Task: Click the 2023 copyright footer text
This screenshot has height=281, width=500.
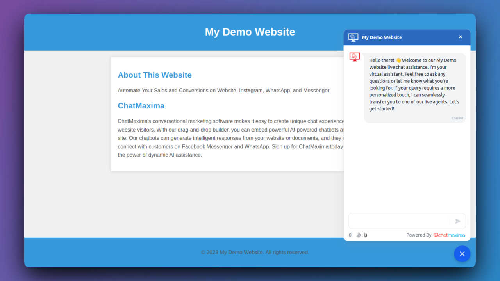Action: [x=255, y=253]
